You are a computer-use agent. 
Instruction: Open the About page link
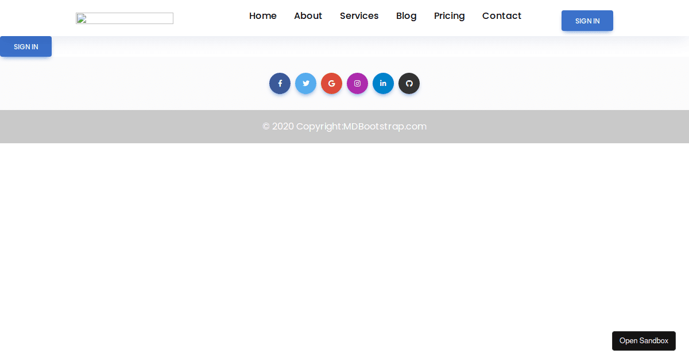[x=308, y=16]
